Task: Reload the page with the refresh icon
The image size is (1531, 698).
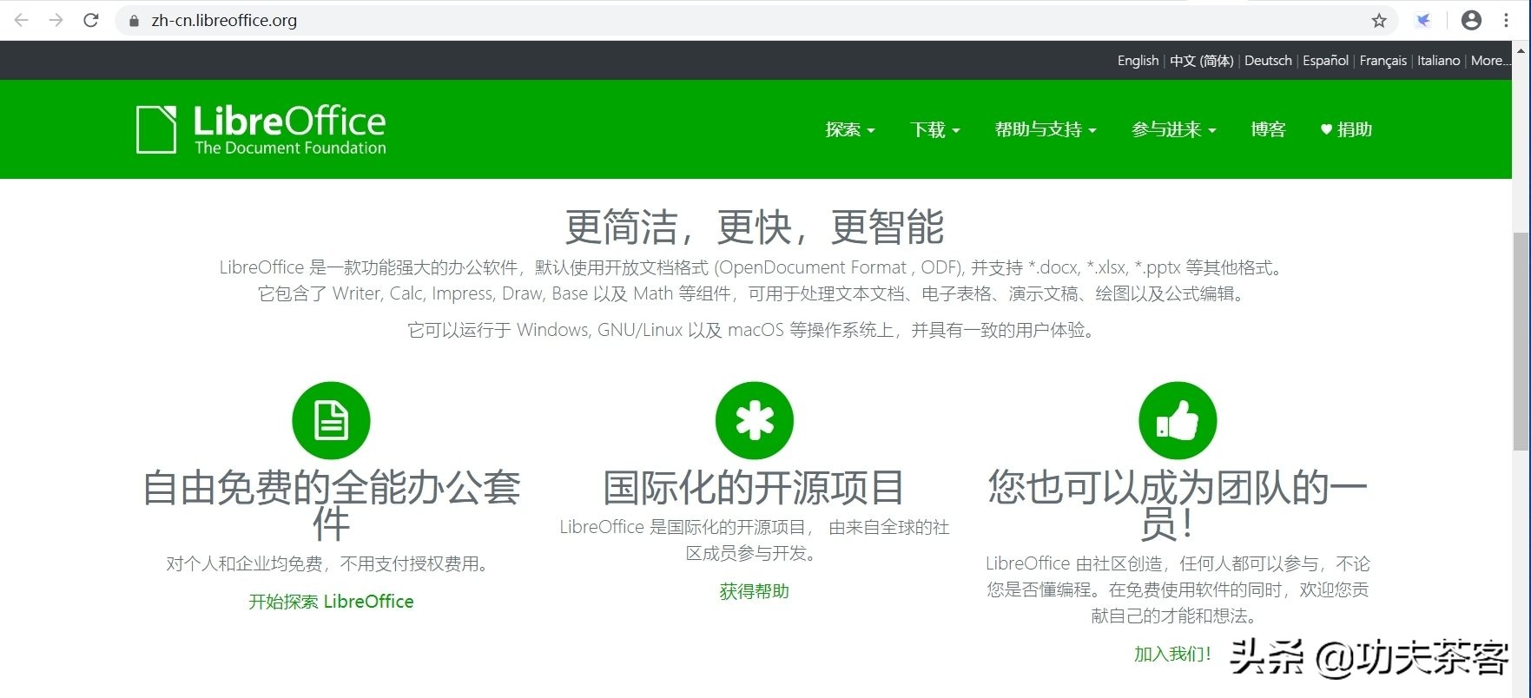Action: 91,20
